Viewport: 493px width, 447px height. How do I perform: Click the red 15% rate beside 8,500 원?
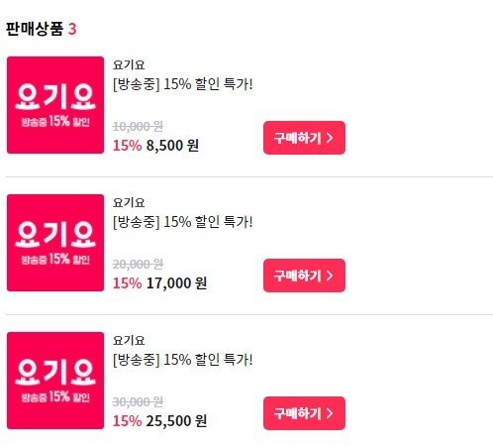(127, 146)
